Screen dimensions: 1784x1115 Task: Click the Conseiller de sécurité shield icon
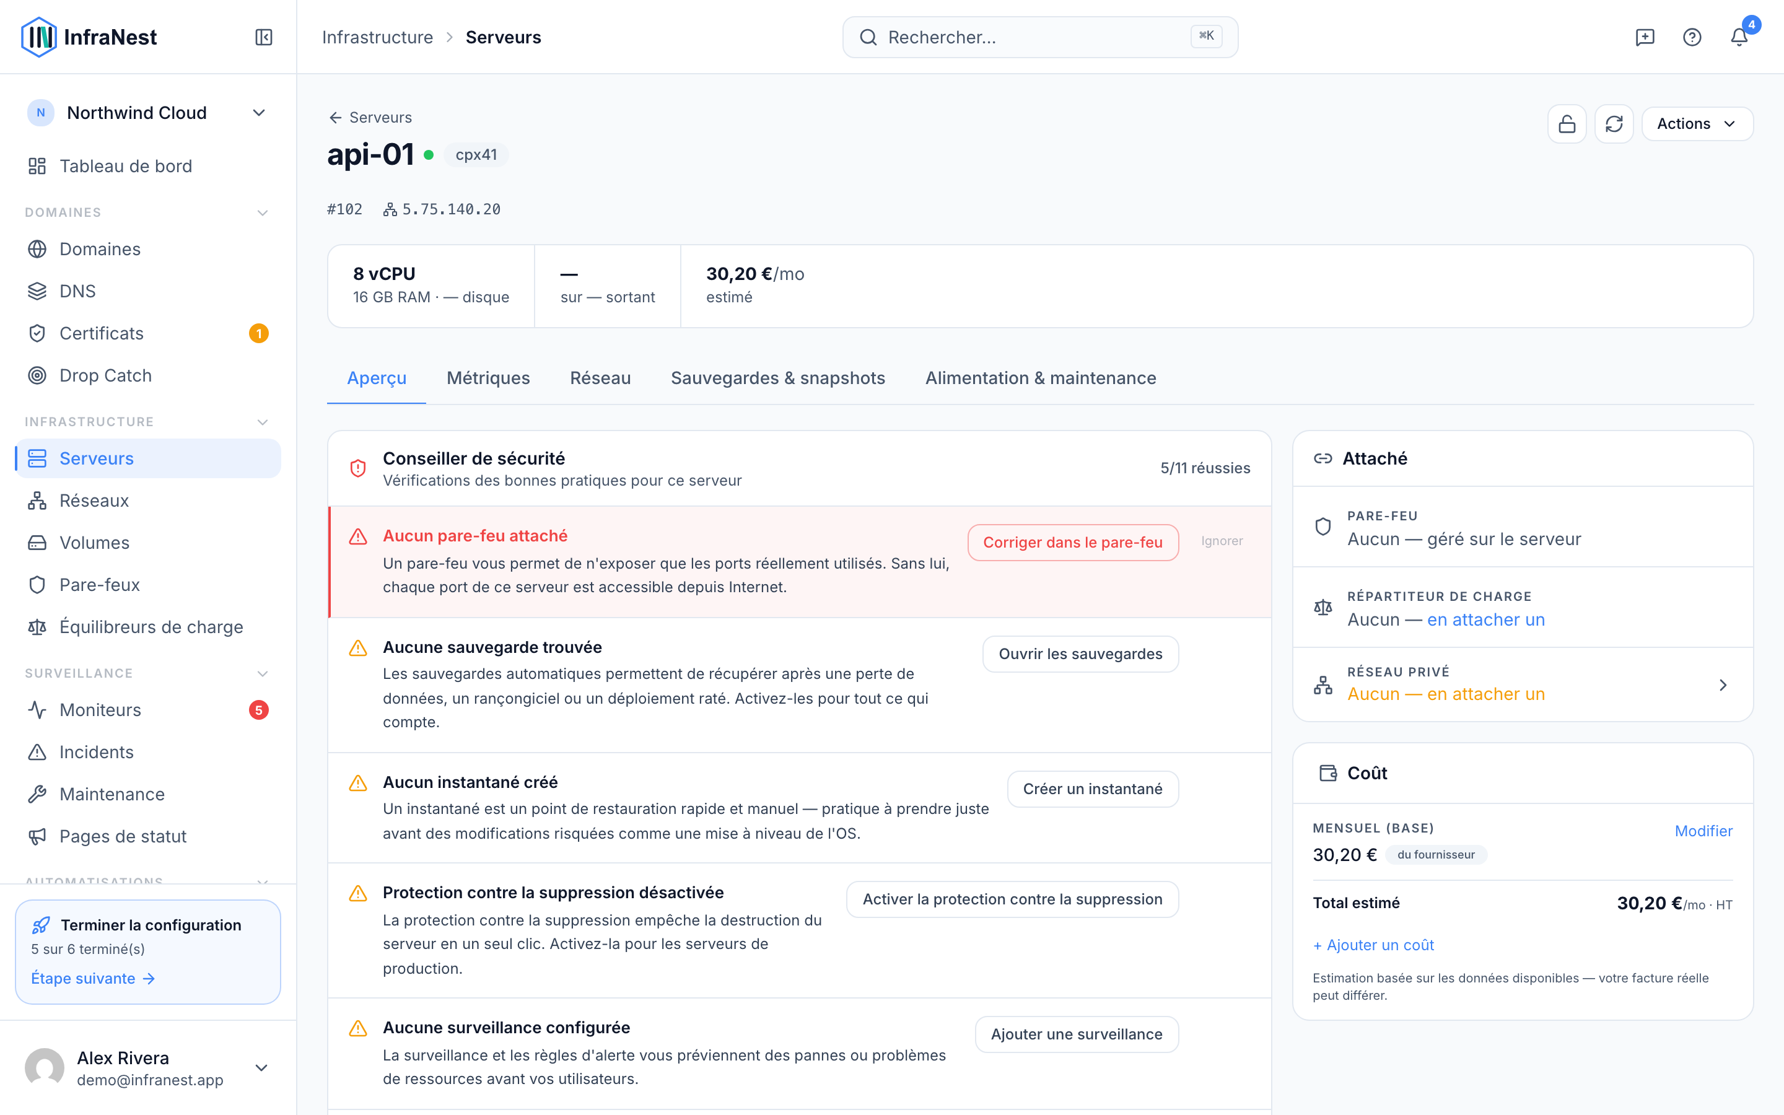pyautogui.click(x=358, y=468)
